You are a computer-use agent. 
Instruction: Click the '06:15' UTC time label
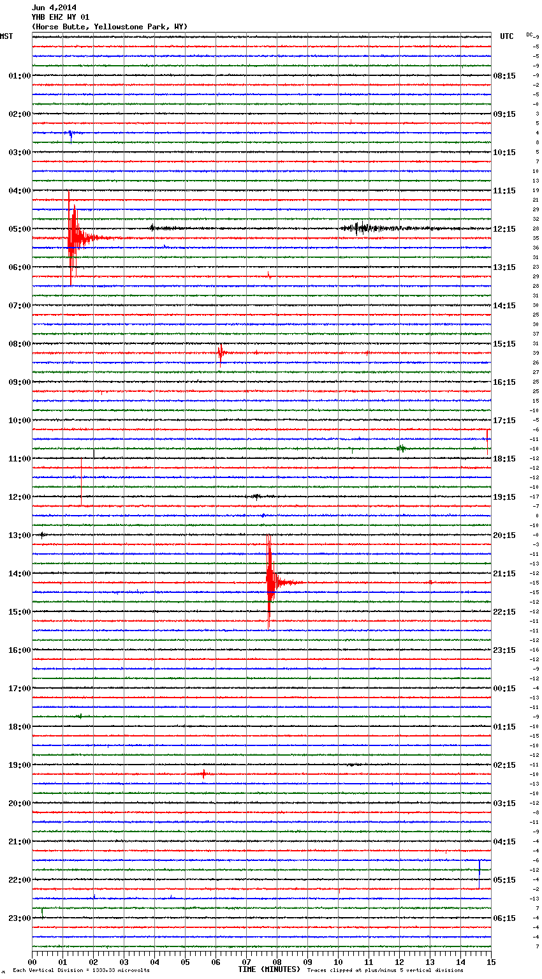pyautogui.click(x=504, y=918)
